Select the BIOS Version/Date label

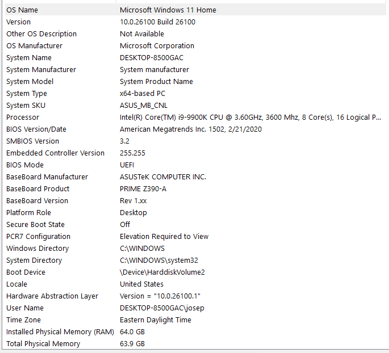click(x=36, y=129)
